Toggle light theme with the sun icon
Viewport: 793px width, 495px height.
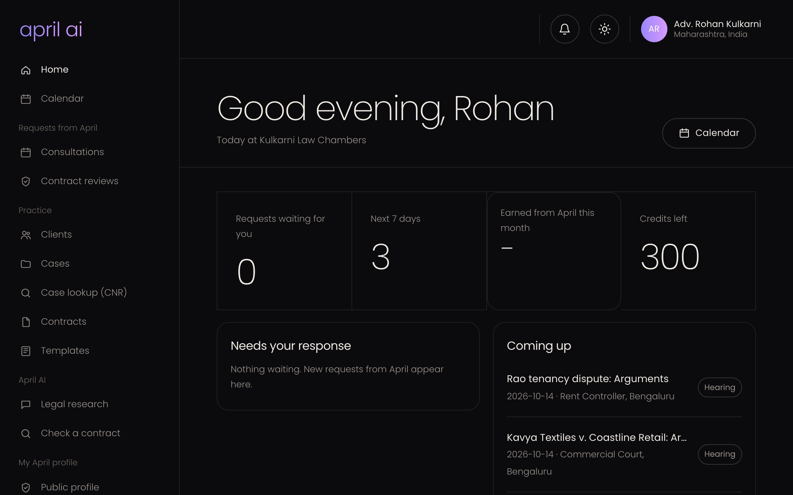point(604,29)
